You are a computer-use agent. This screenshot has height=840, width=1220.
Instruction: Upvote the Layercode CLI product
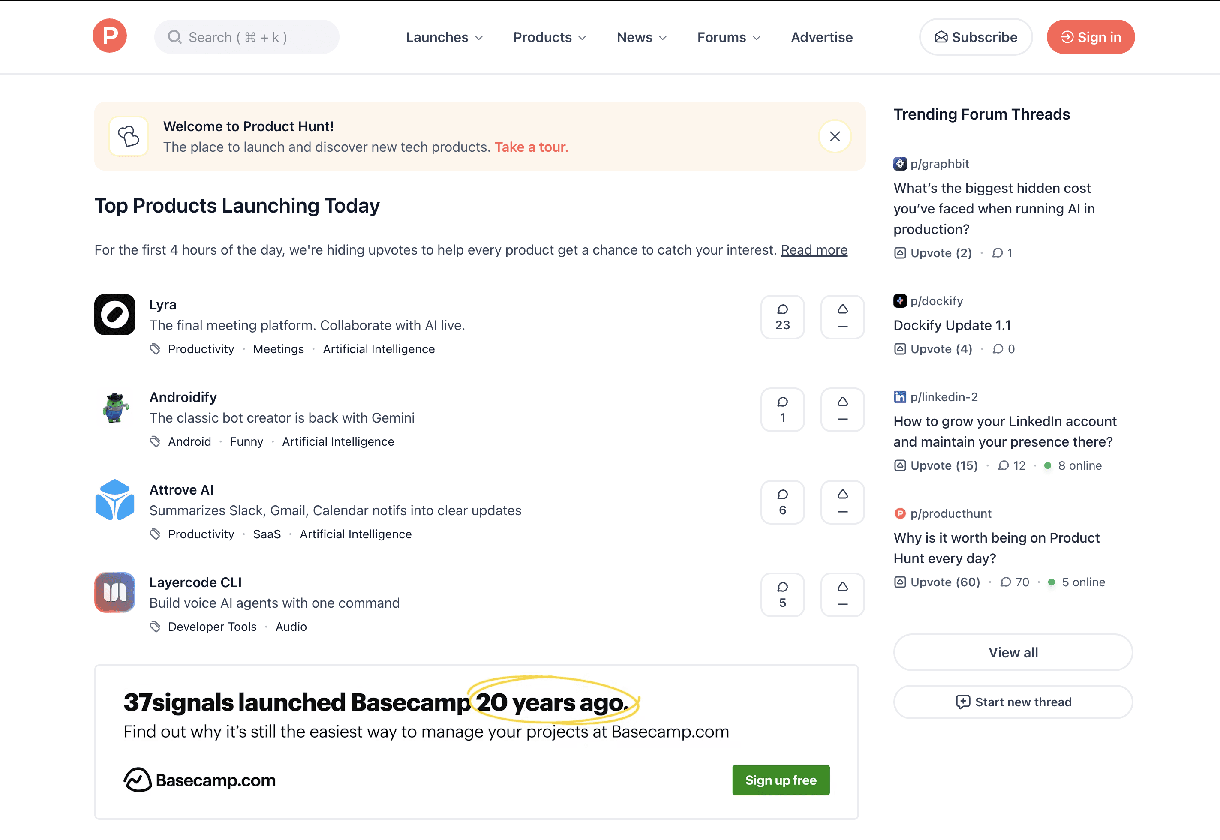tap(842, 595)
